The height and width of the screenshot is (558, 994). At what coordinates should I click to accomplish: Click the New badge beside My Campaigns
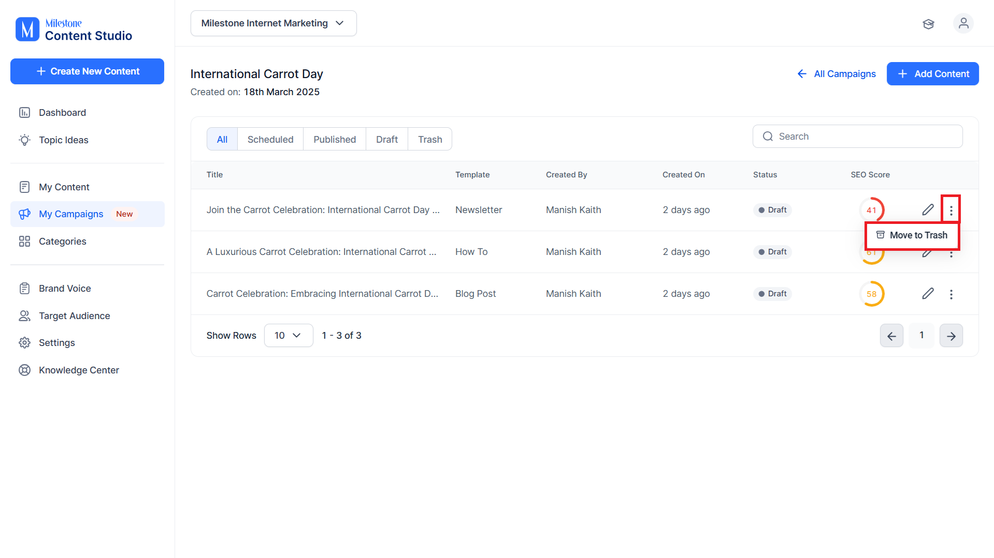tap(124, 214)
